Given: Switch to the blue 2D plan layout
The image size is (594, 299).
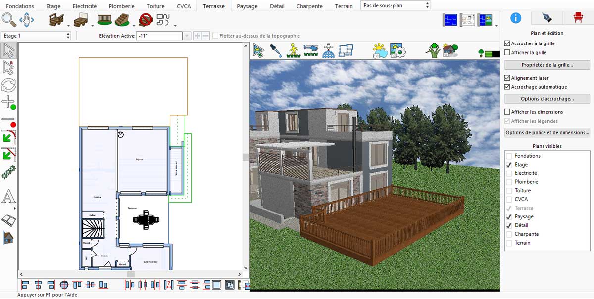Looking at the screenshot, I should pyautogui.click(x=450, y=20).
